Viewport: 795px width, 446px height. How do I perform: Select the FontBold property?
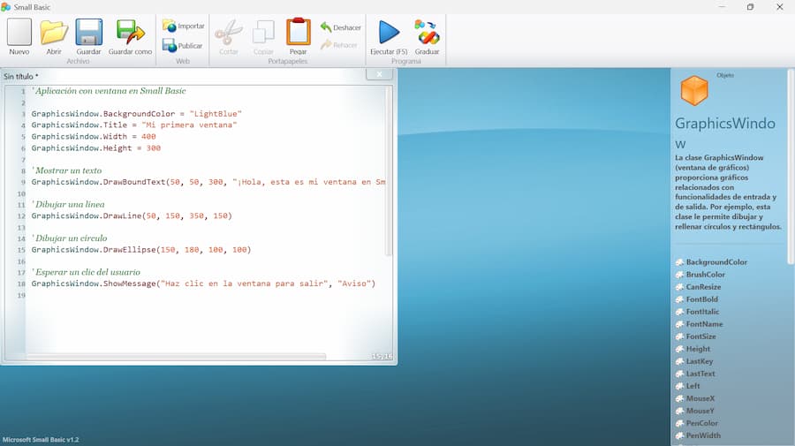point(701,299)
